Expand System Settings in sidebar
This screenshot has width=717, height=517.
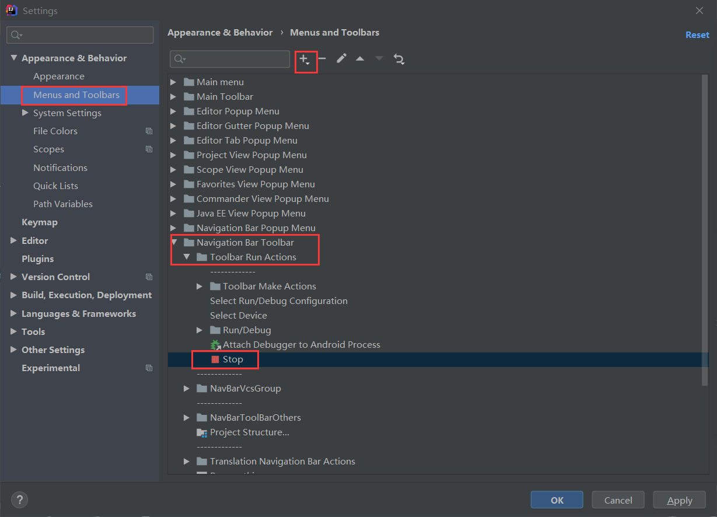click(x=25, y=113)
